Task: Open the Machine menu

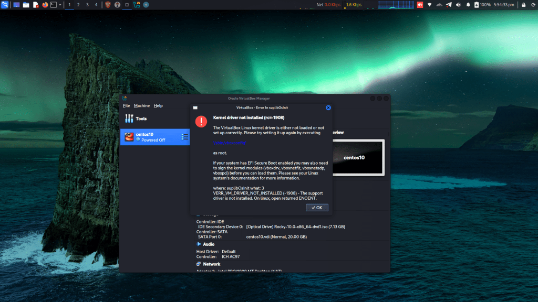Action: pos(141,105)
